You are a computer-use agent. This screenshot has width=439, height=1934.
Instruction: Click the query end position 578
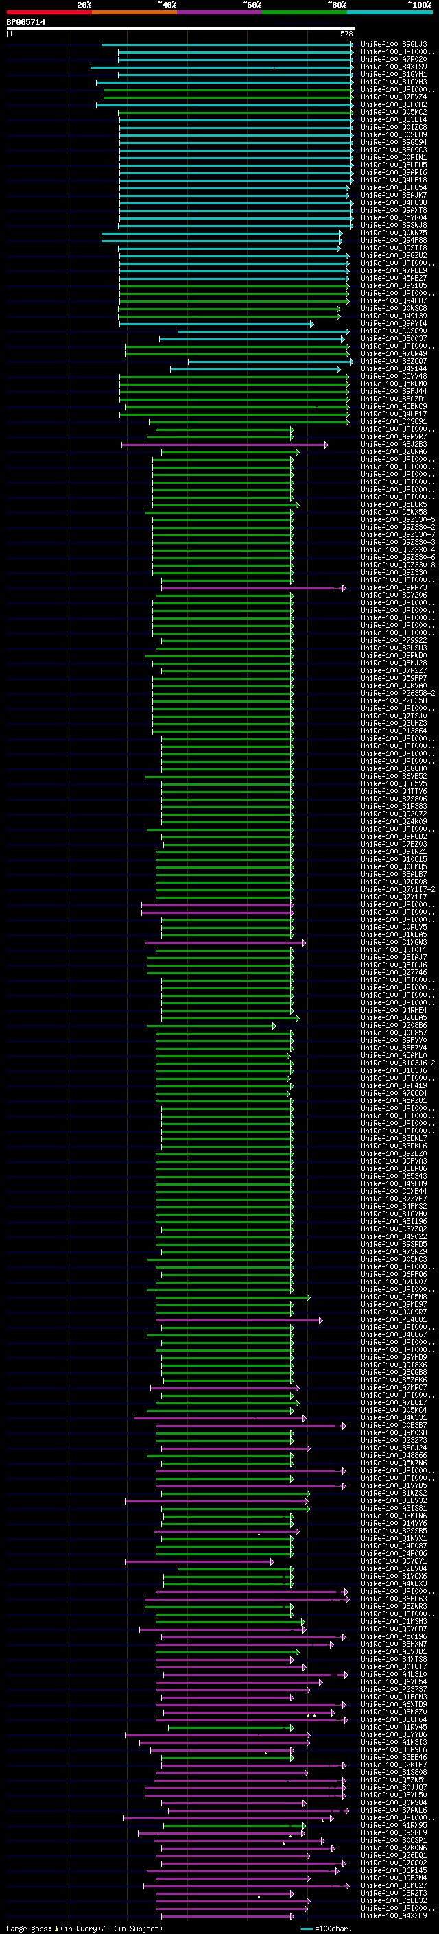[x=346, y=34]
